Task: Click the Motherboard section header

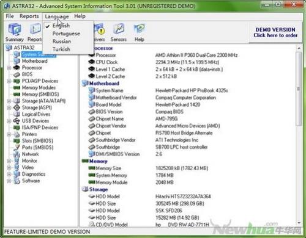Action: [104, 84]
